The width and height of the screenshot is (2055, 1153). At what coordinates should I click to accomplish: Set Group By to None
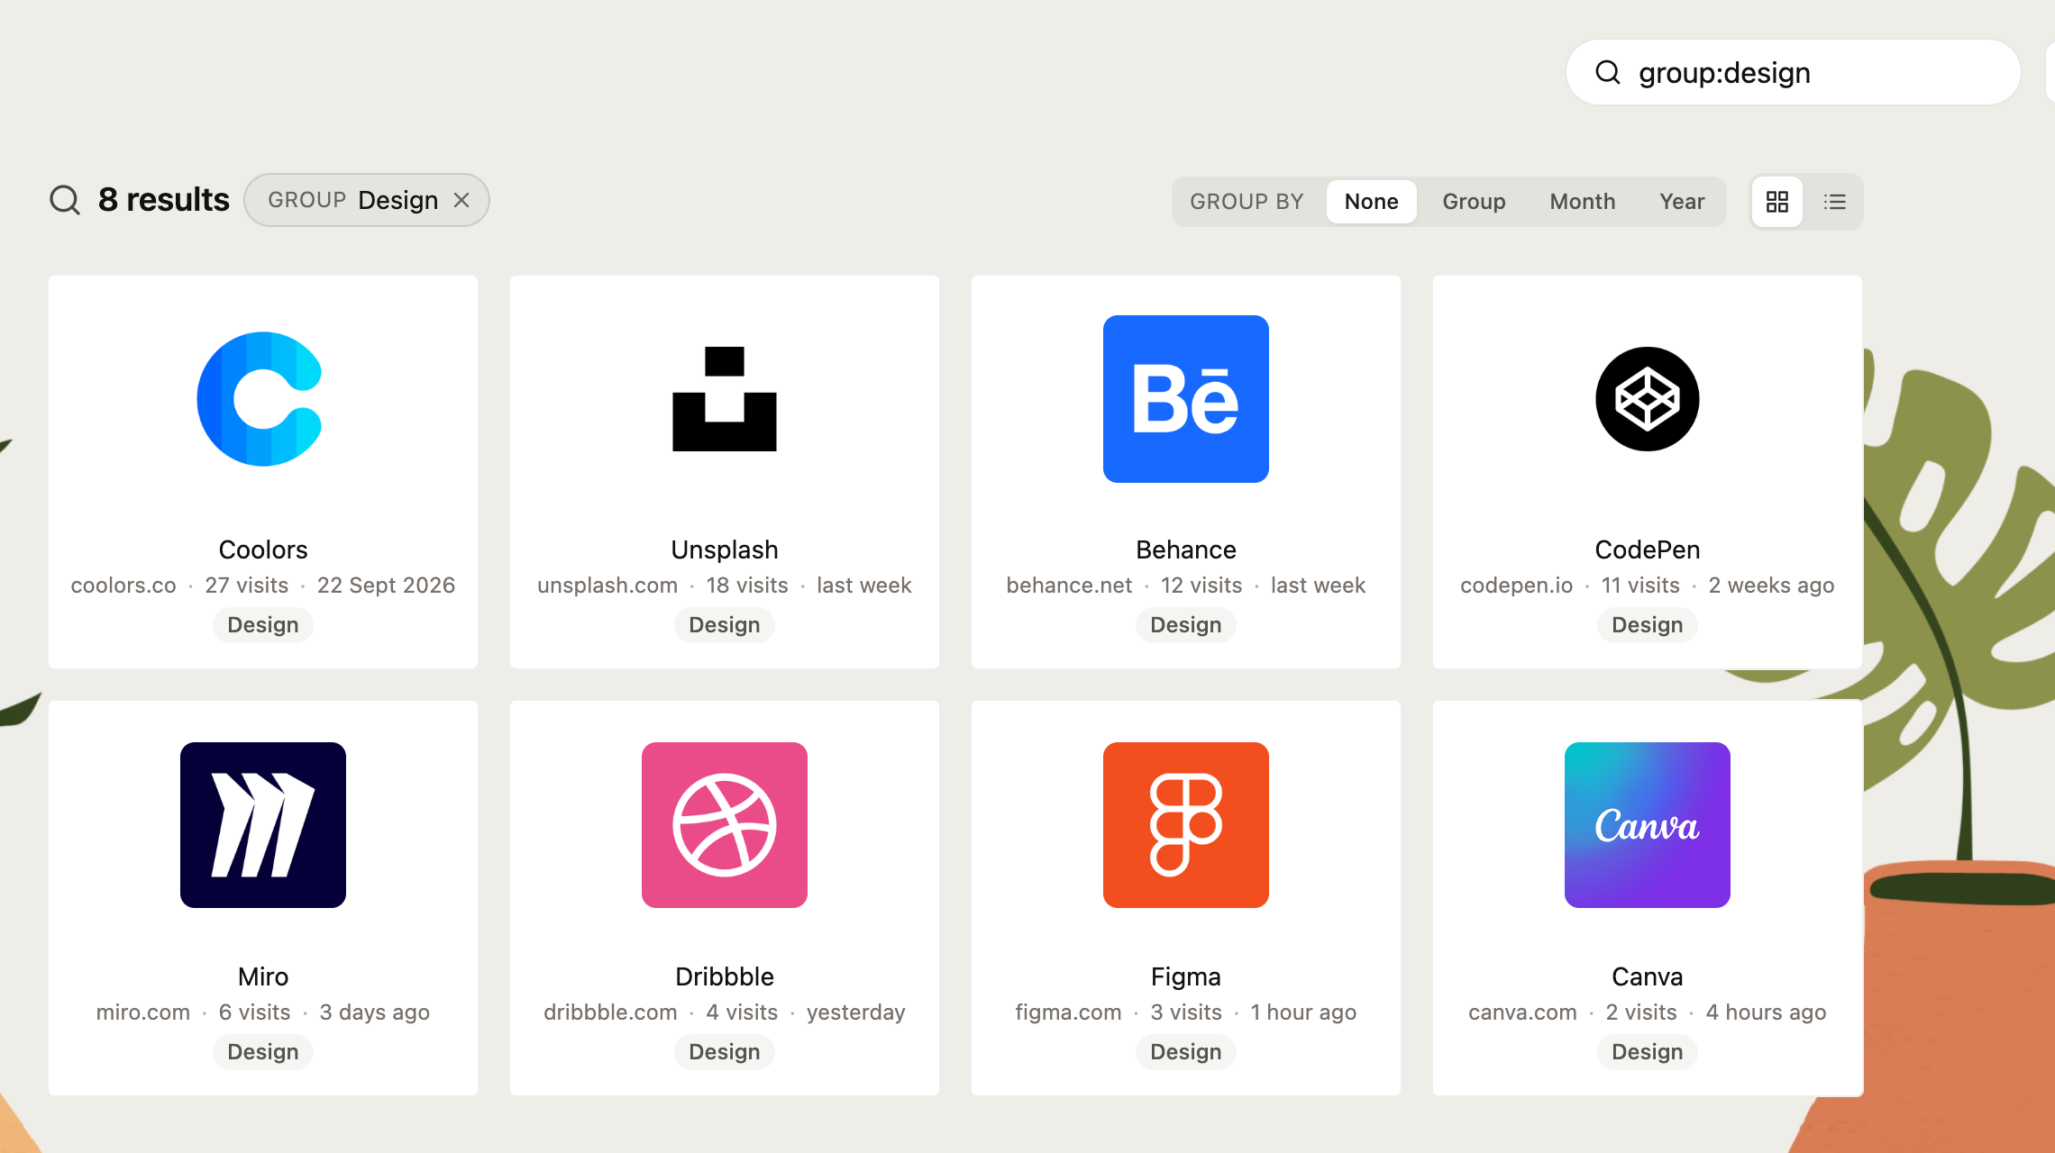[1372, 202]
